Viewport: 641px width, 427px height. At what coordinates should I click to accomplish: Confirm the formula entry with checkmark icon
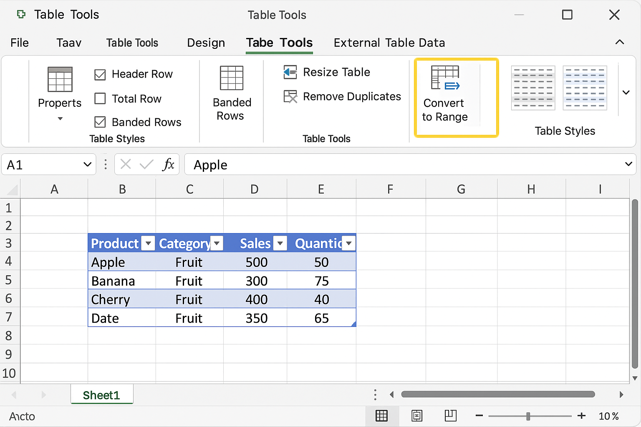(146, 164)
